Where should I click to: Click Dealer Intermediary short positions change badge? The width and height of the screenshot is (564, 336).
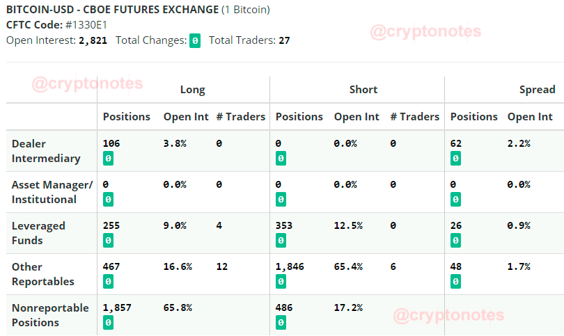[x=281, y=159]
